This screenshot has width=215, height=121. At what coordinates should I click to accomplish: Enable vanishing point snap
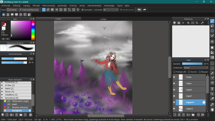(57, 10)
